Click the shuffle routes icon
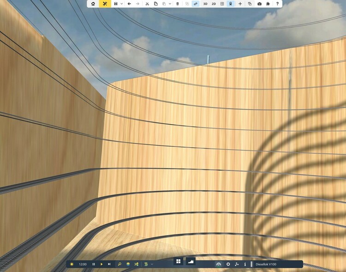Screen dimensions: 346x272 (137, 264)
